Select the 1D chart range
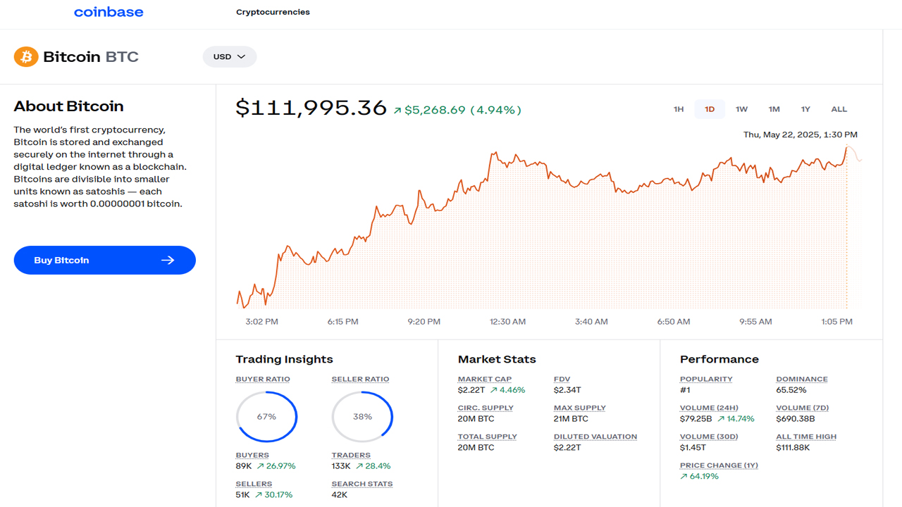This screenshot has height=507, width=902. coord(710,109)
